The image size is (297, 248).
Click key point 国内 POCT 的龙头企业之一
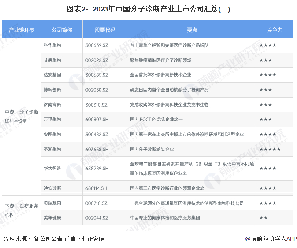coord(156,119)
